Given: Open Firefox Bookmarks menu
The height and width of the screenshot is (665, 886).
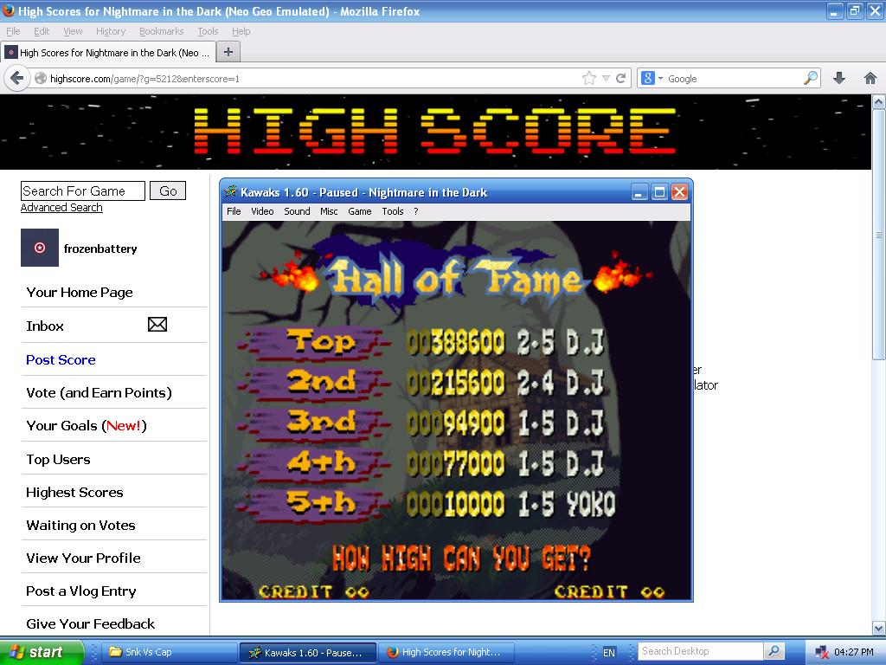Looking at the screenshot, I should [162, 31].
